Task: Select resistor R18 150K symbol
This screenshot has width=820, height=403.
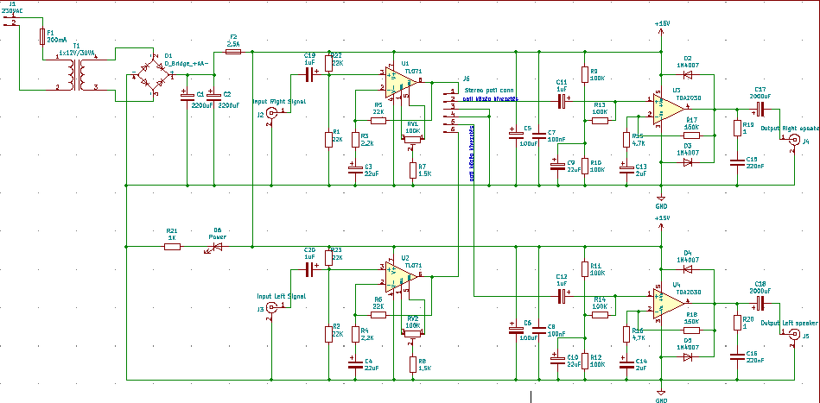Action: (691, 330)
